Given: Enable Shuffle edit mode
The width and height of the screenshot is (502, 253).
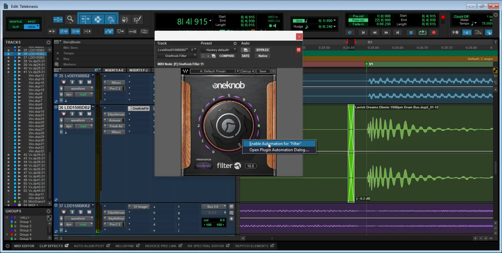Looking at the screenshot, I should coord(15,22).
